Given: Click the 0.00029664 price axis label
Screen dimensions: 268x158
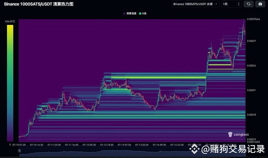Looking at the screenshot, I should click(x=253, y=19).
